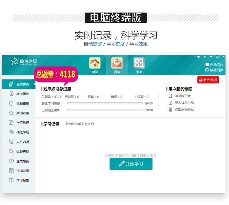The image size is (229, 205).
Task: Maximize the 助考之星 window
Action: (217, 57)
